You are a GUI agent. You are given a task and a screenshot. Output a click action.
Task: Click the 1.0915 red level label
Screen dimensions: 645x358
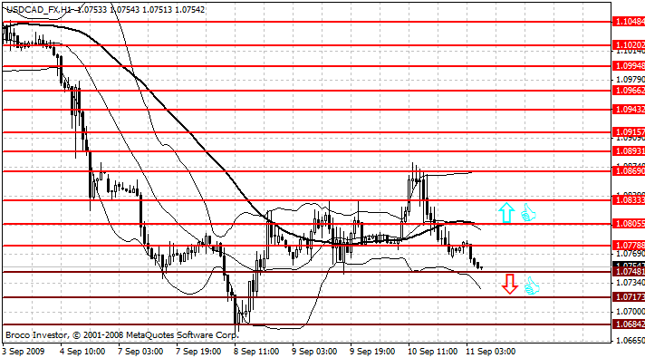629,132
